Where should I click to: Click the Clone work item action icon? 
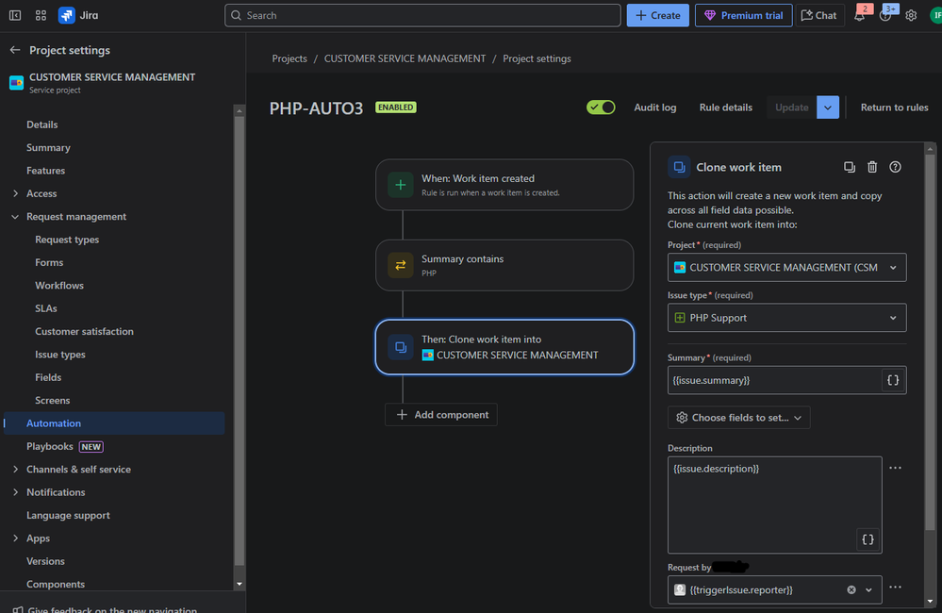click(400, 347)
